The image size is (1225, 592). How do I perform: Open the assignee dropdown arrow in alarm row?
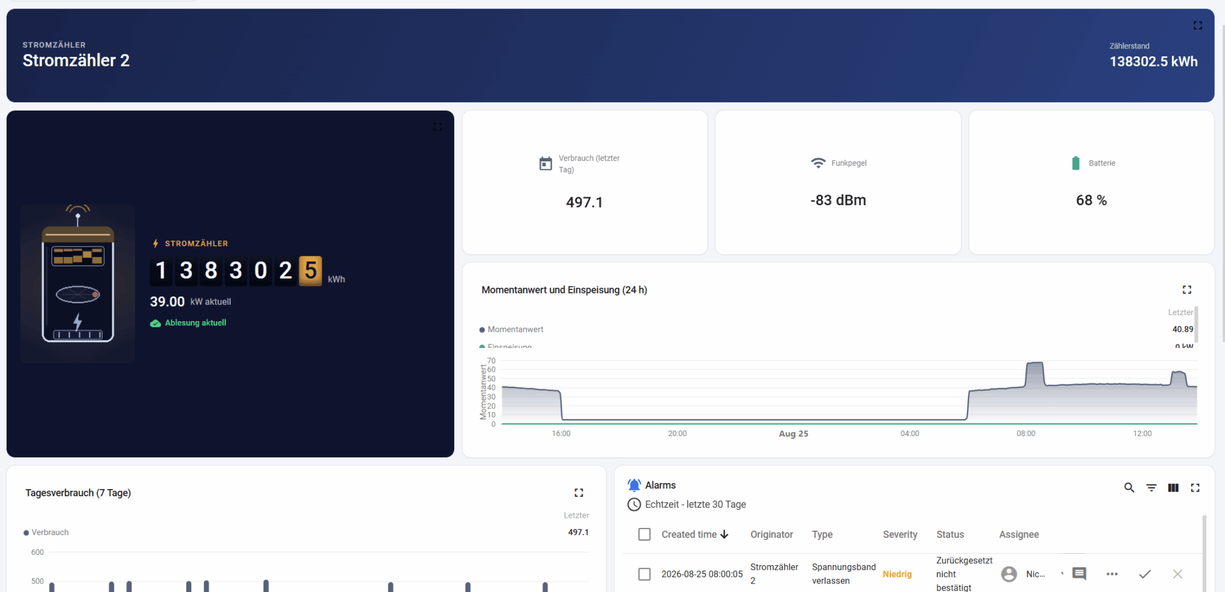pos(1062,574)
